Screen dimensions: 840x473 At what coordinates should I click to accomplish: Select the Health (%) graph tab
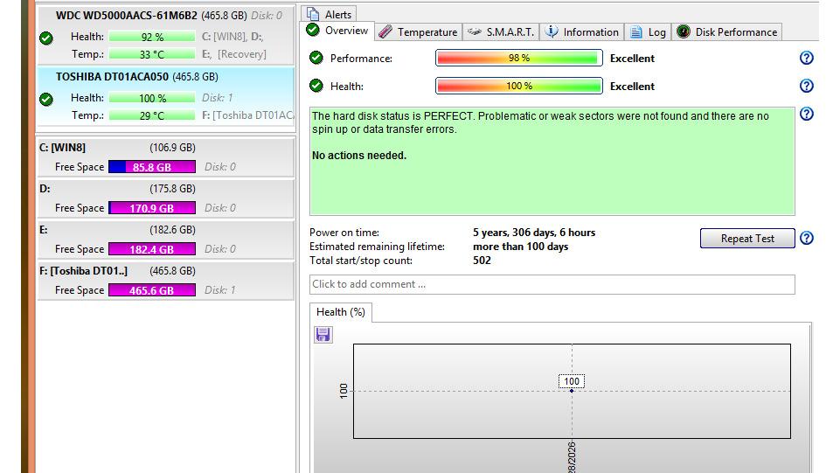341,312
